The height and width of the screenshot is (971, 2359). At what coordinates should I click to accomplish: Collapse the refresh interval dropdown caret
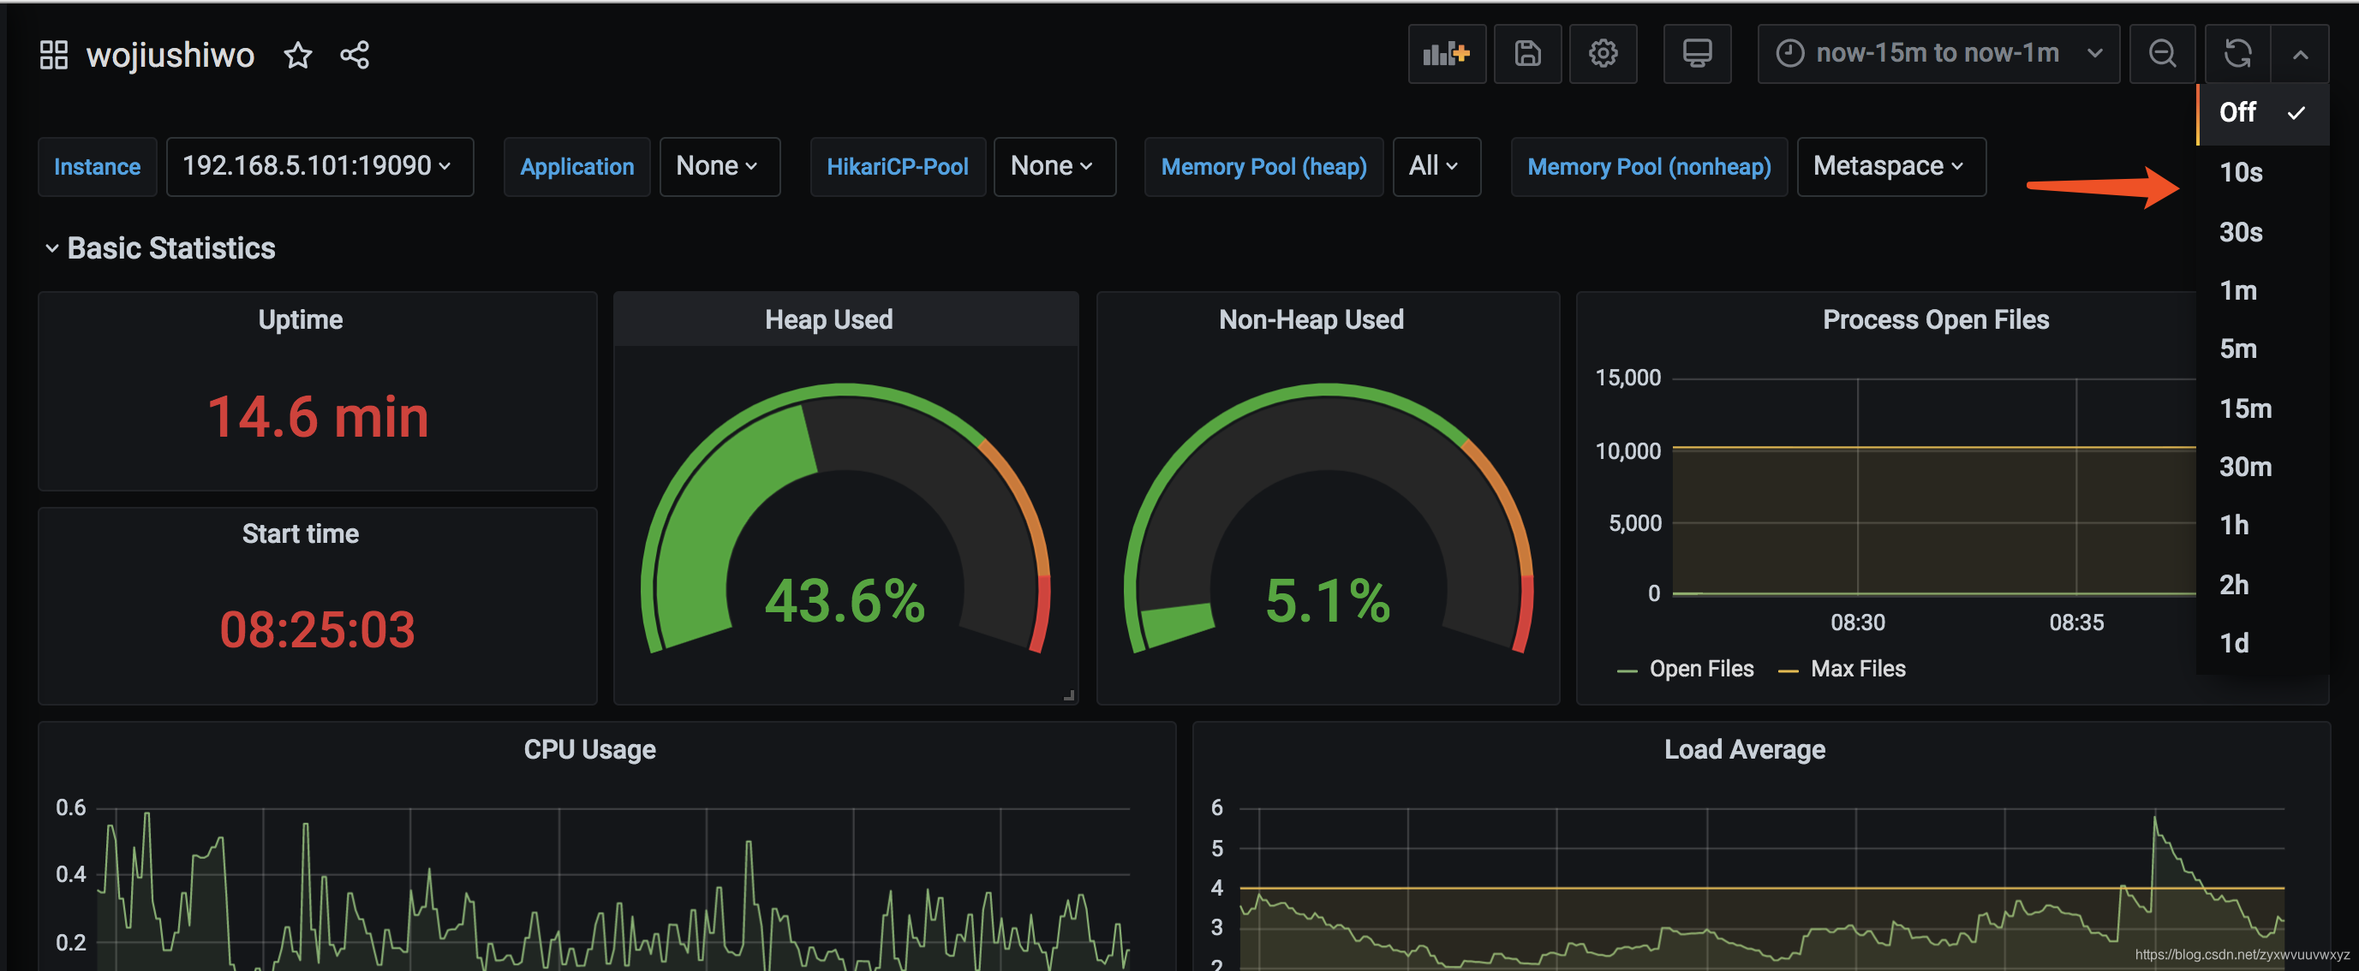point(2300,54)
